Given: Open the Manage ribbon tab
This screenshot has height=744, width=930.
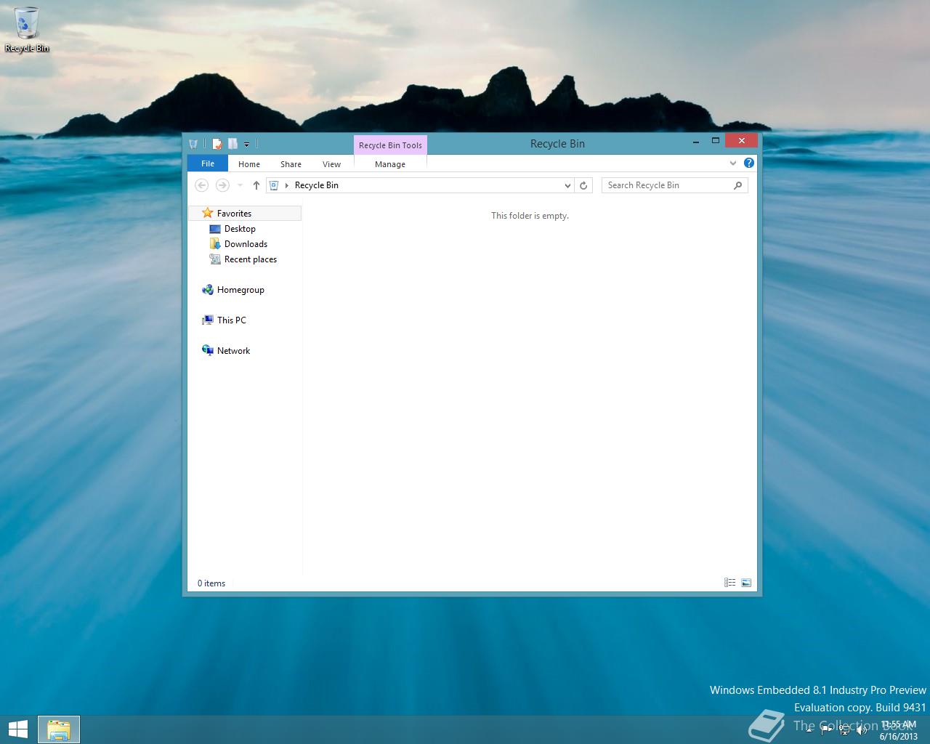Looking at the screenshot, I should [x=390, y=164].
